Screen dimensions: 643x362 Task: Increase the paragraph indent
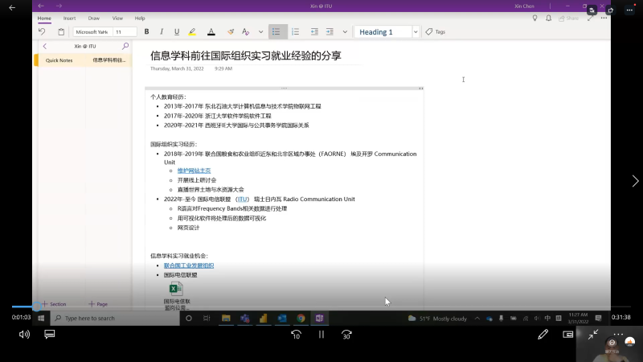(330, 31)
